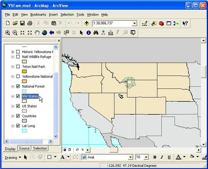Disable the Lat Long layer

[18, 126]
